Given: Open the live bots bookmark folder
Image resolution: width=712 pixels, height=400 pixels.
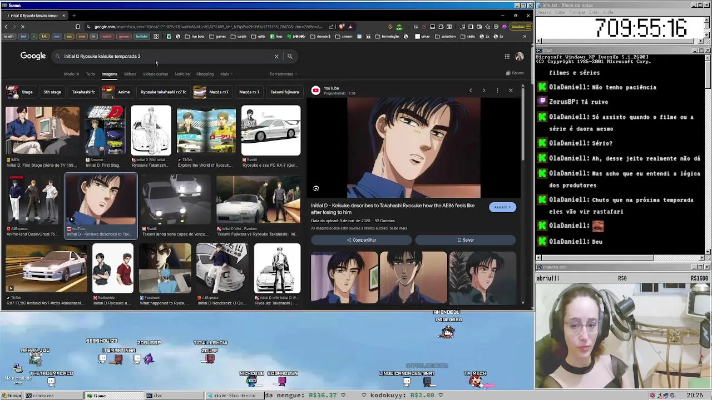Looking at the screenshot, I should coord(194,37).
